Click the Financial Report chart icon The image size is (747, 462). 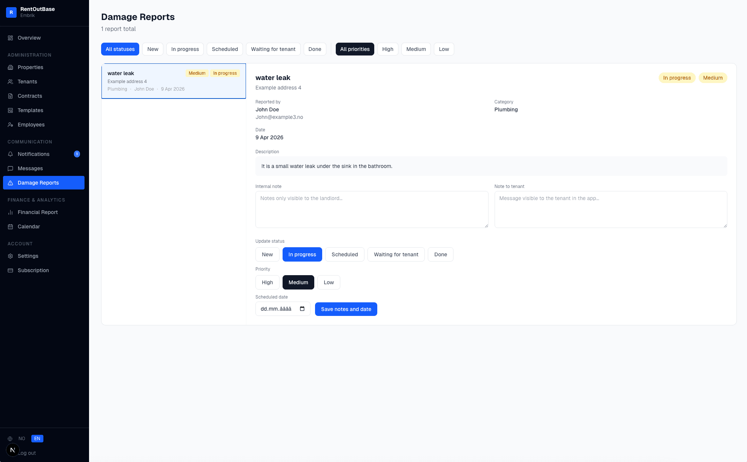click(x=11, y=212)
